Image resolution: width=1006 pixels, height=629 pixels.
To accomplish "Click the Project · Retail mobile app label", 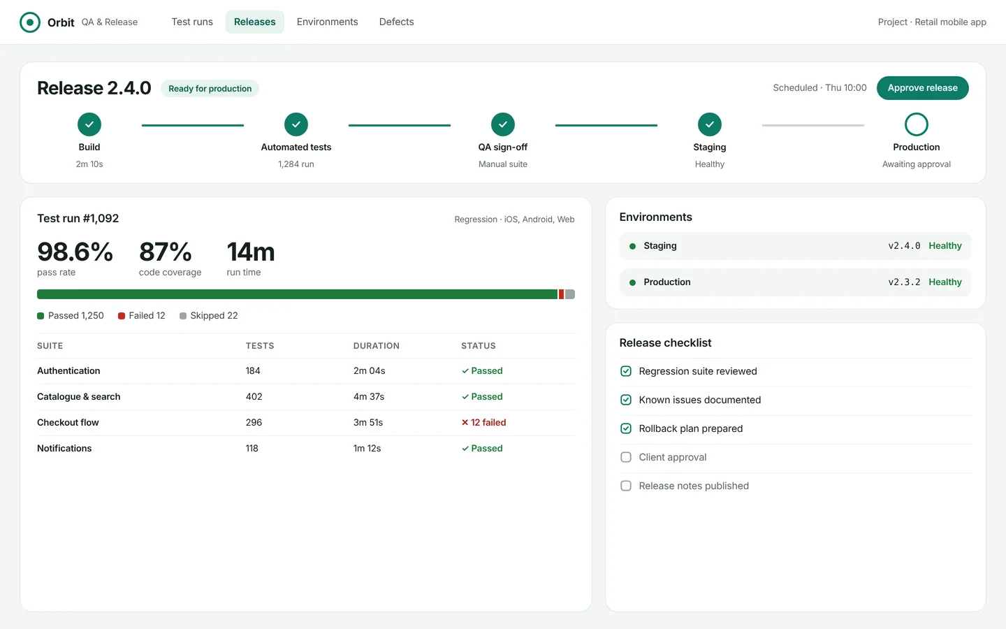I will 932,22.
